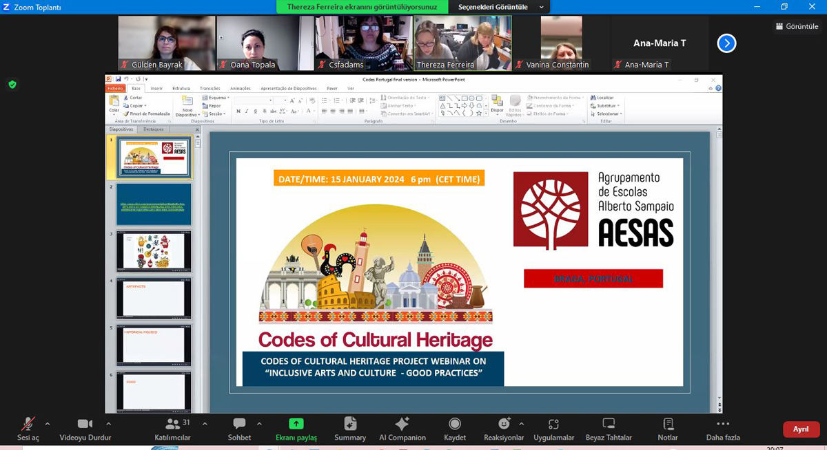Viewport: 827px width, 450px height.
Task: Close the slides thumbnail pane
Action: coord(197,129)
